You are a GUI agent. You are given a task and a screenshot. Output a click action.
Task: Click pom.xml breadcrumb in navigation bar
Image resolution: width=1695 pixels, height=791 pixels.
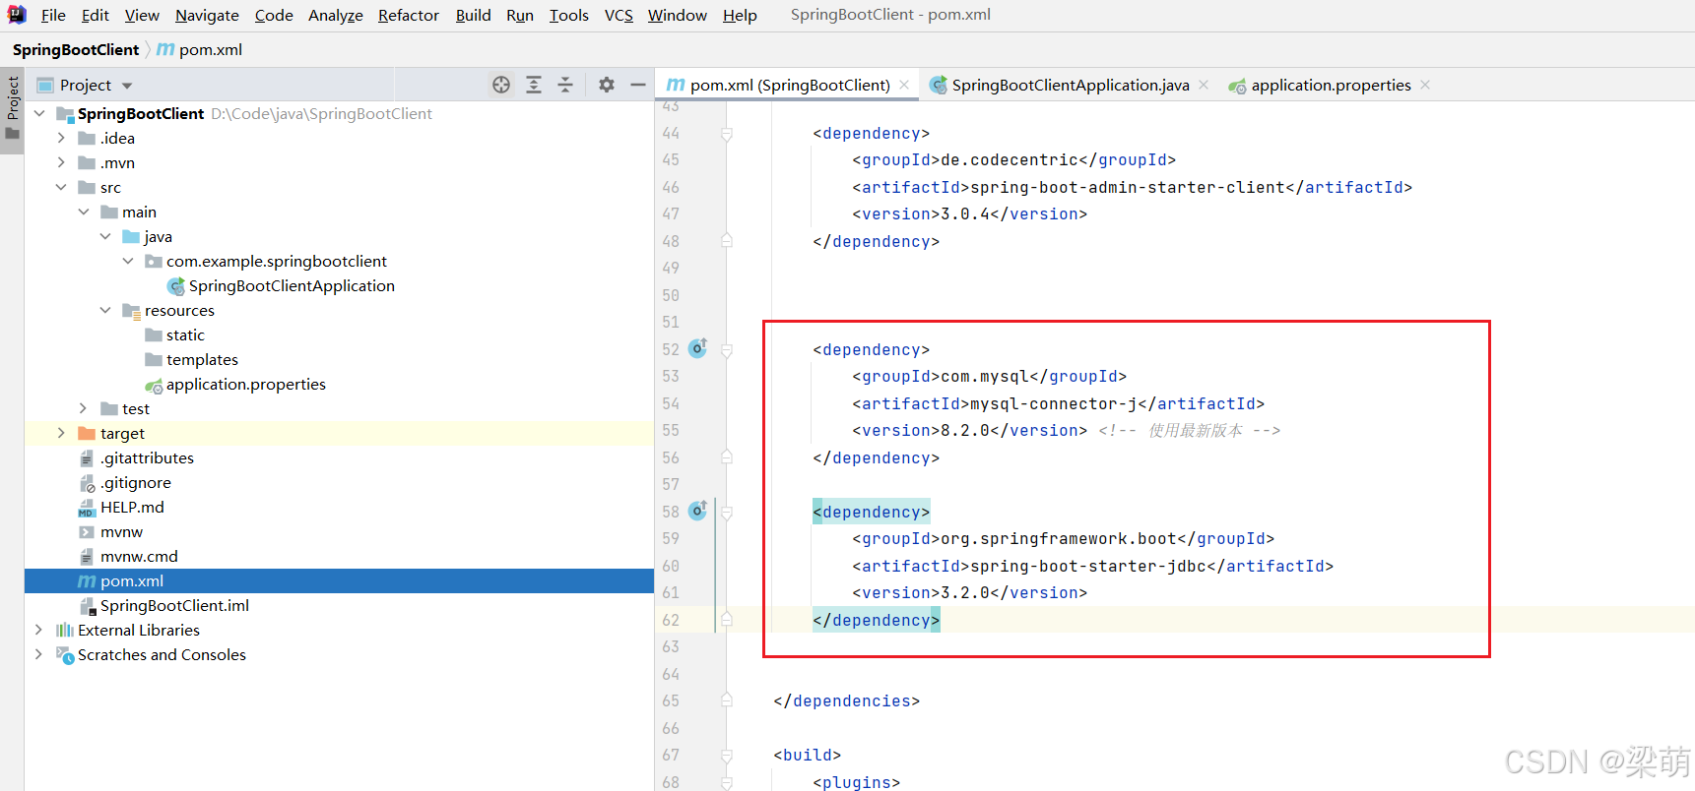pos(200,50)
